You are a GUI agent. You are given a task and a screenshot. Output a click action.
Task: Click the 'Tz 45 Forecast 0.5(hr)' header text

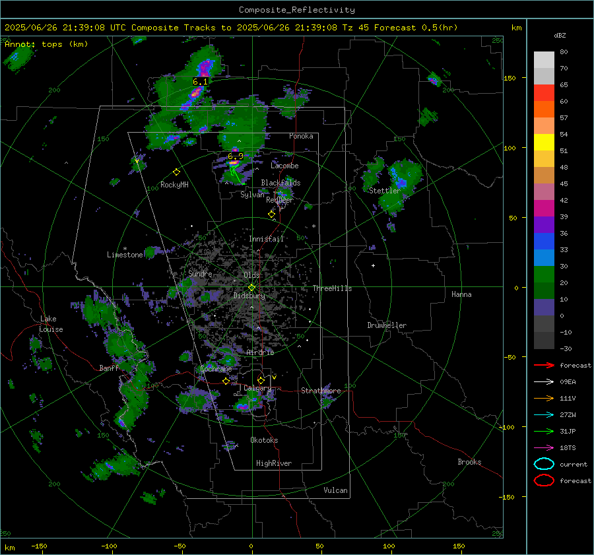[400, 28]
